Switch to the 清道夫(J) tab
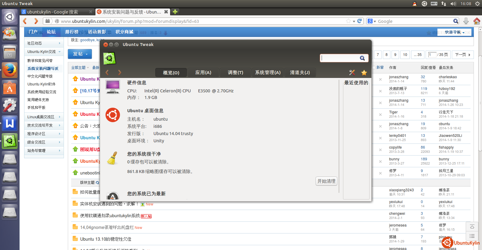Image resolution: width=482 pixels, height=250 pixels. coord(300,73)
